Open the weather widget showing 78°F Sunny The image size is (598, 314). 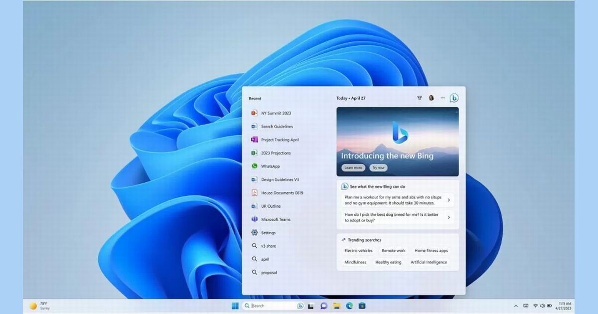40,306
